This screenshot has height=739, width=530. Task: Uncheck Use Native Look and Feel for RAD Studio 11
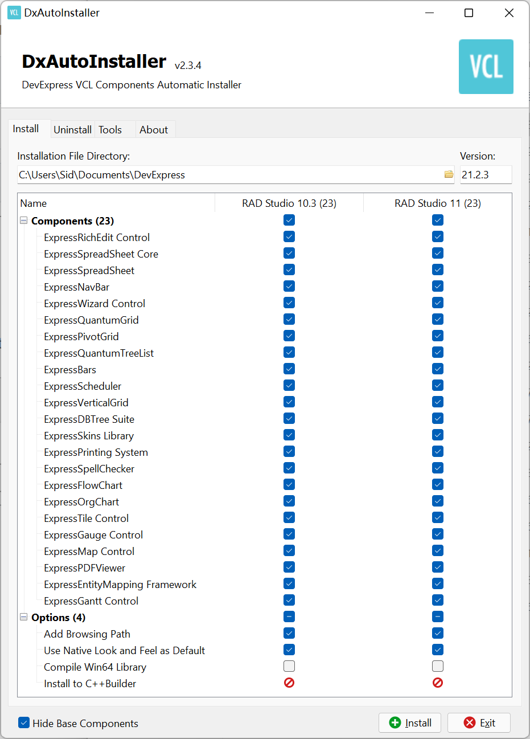[x=438, y=650]
